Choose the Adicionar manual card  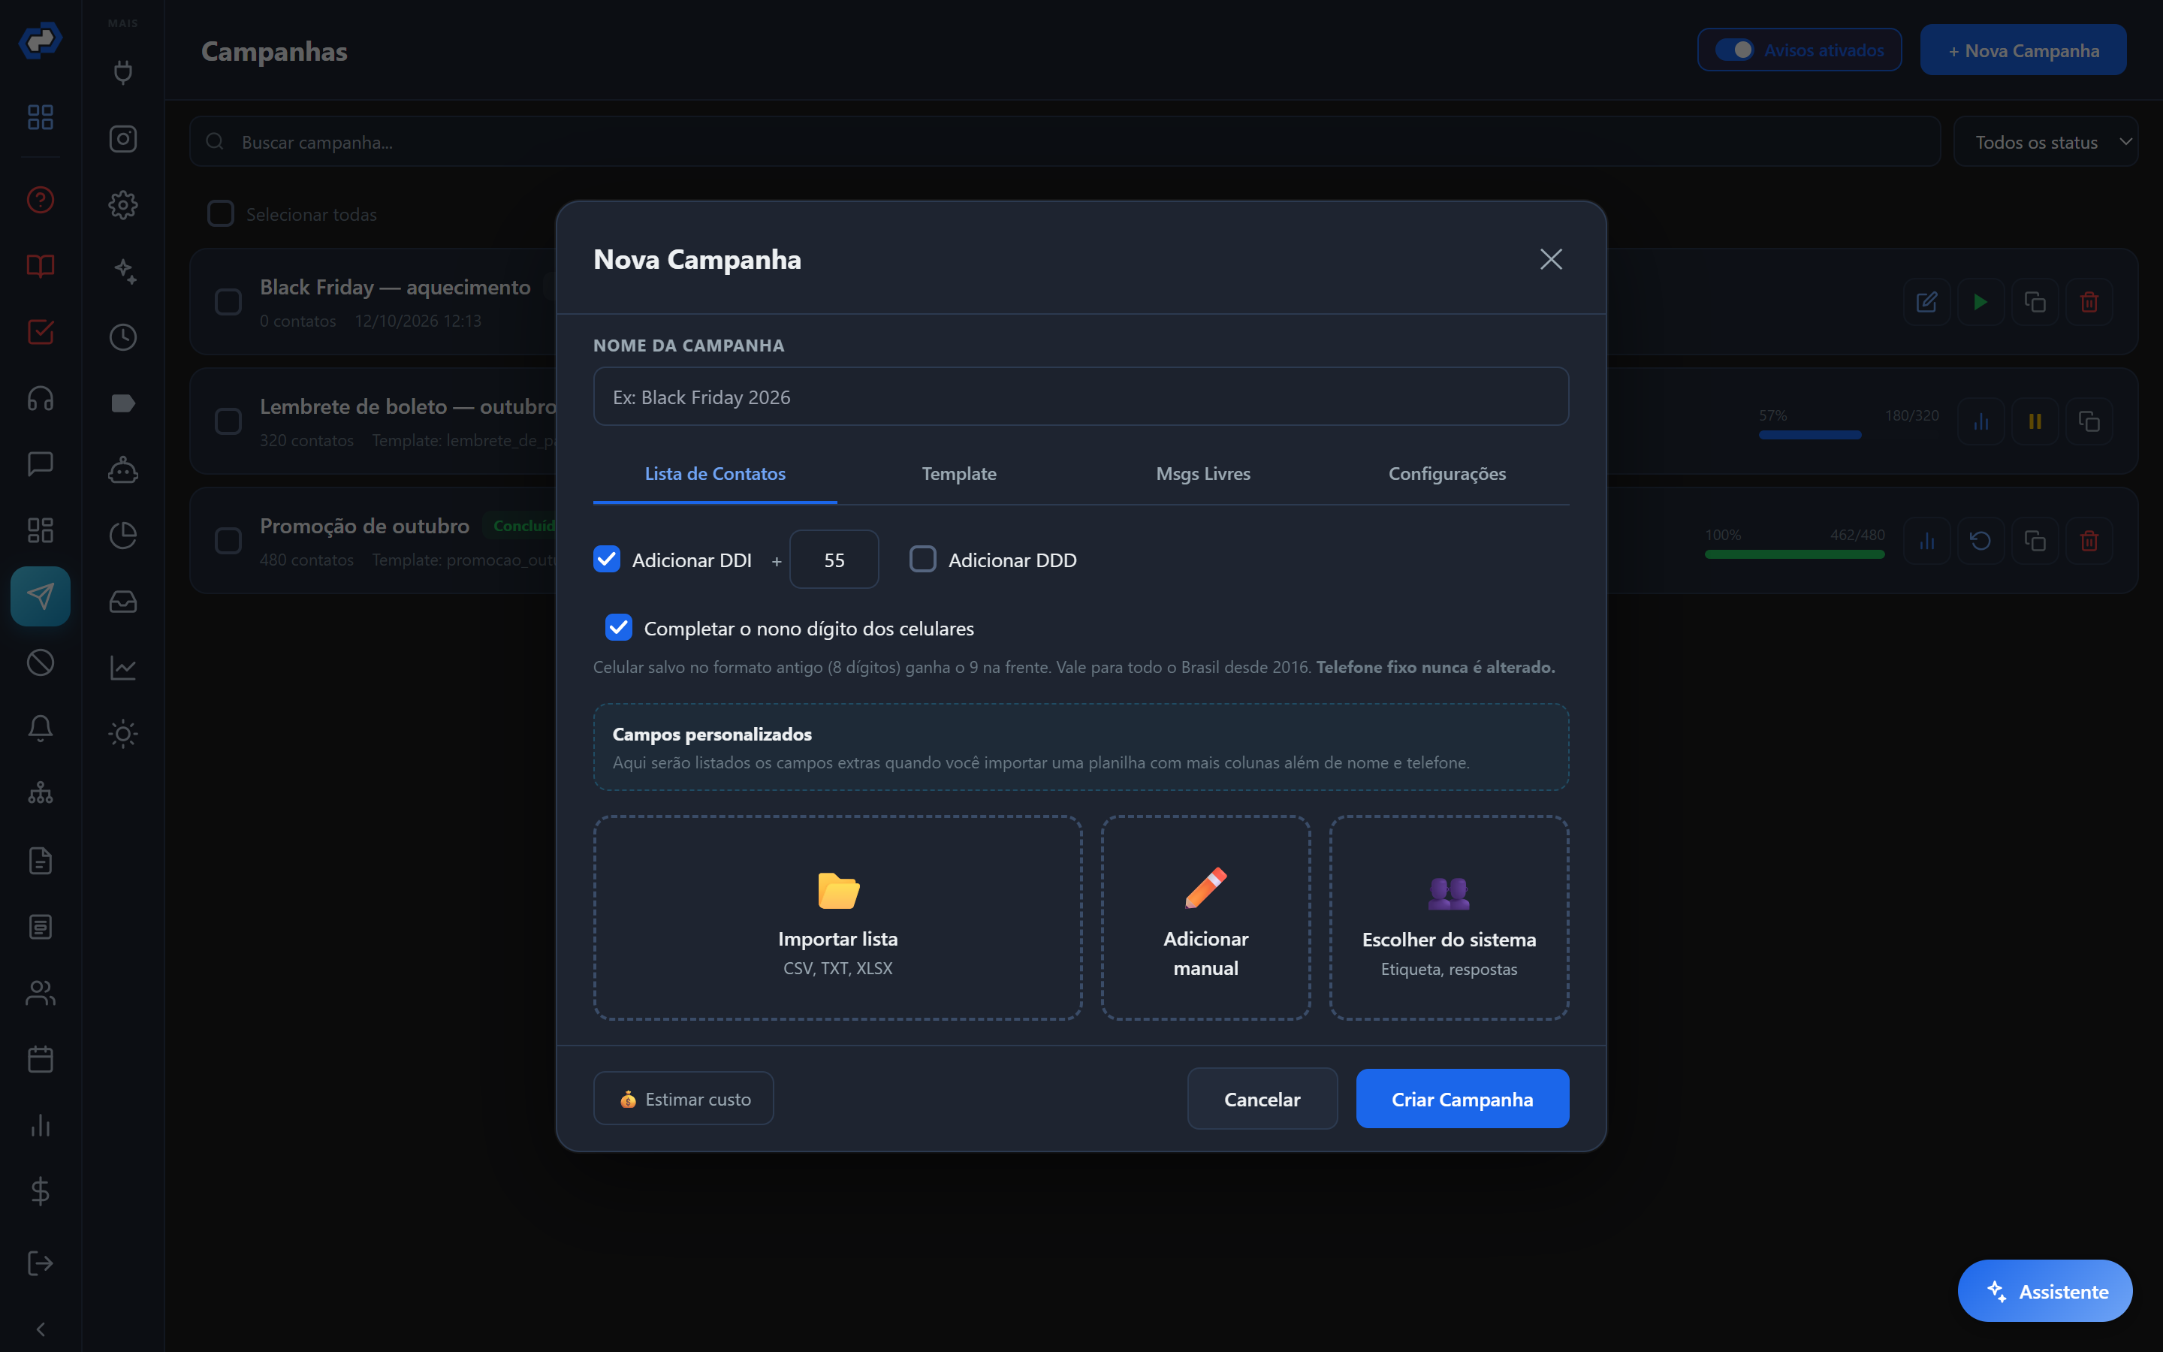(1205, 917)
